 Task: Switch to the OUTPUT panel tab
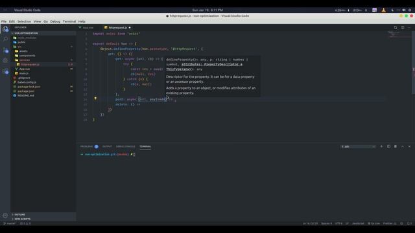107,146
